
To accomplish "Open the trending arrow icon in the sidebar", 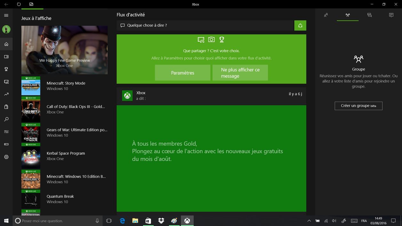I will click(x=6, y=94).
